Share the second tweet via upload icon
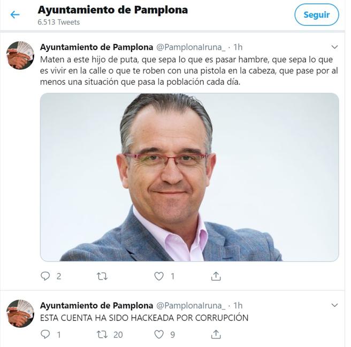This screenshot has width=351, height=347. click(216, 335)
